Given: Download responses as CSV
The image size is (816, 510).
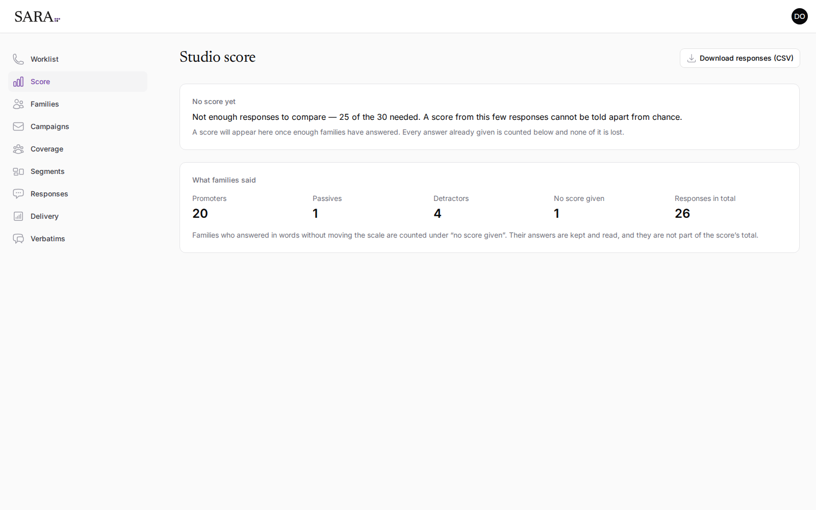Looking at the screenshot, I should pos(739,58).
